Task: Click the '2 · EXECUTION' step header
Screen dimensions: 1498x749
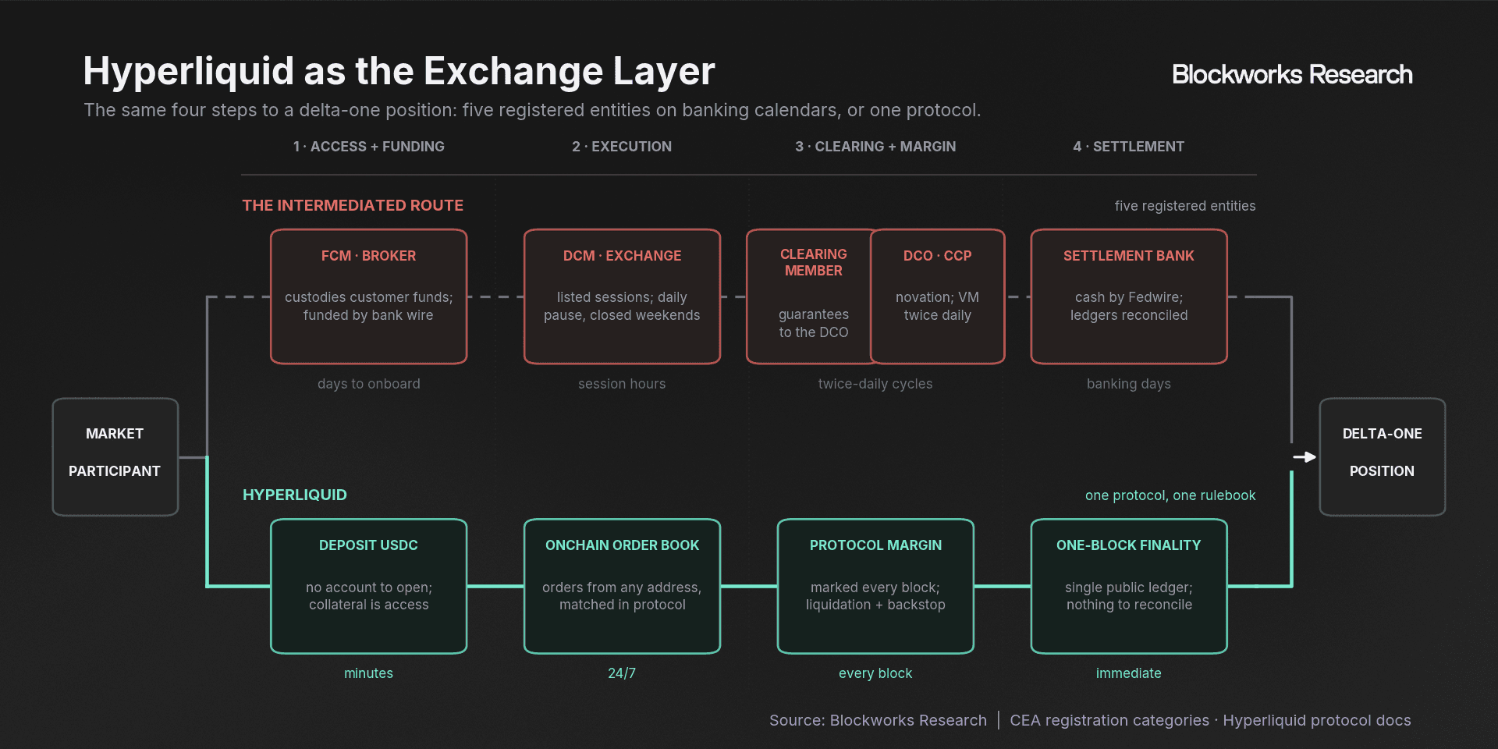Action: pos(622,147)
